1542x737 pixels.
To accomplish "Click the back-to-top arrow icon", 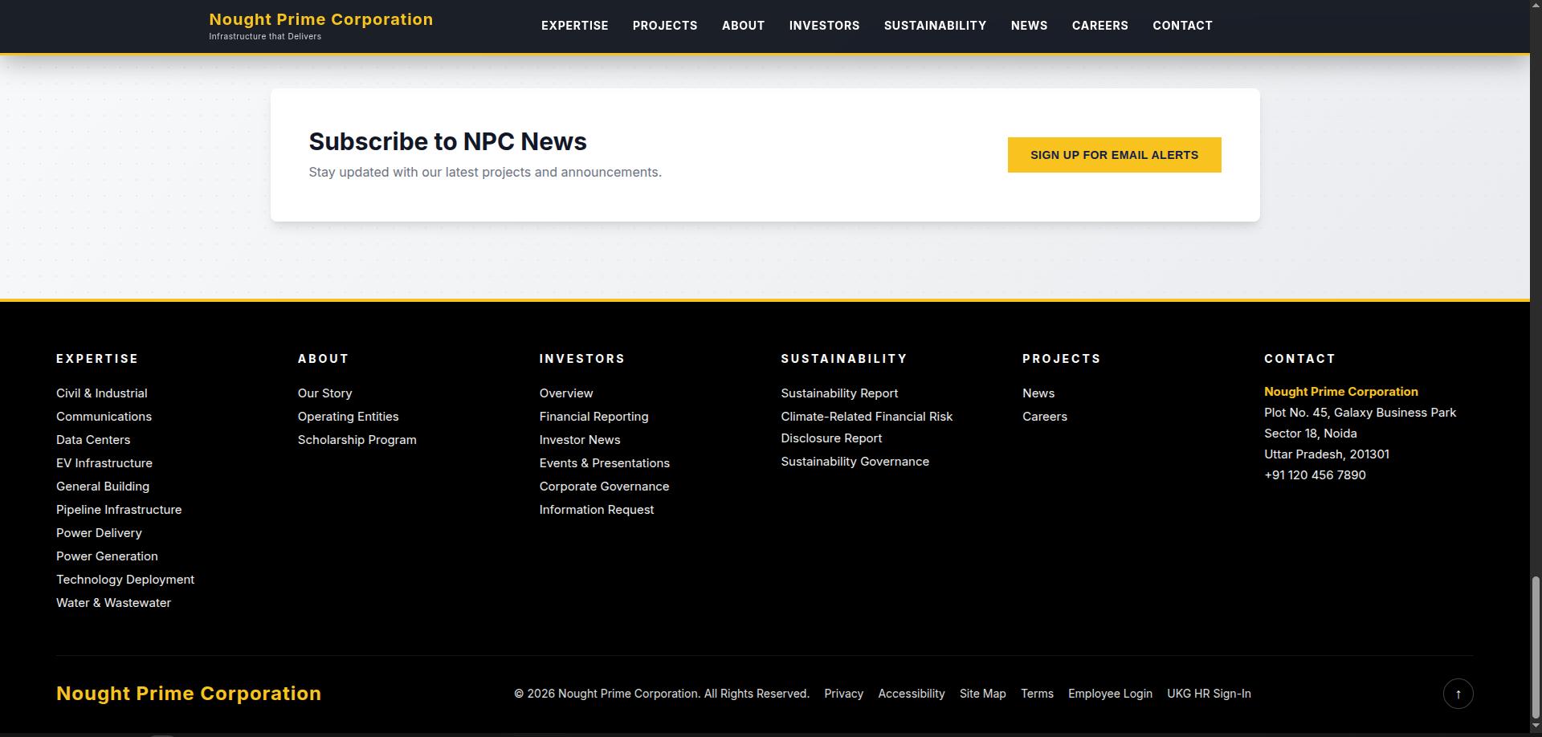I will click(1458, 694).
